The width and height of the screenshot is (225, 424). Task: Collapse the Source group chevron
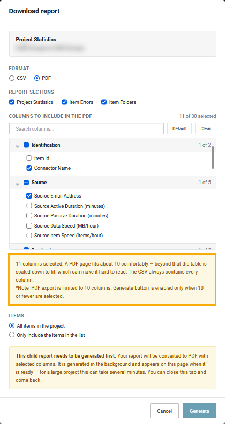point(17,184)
